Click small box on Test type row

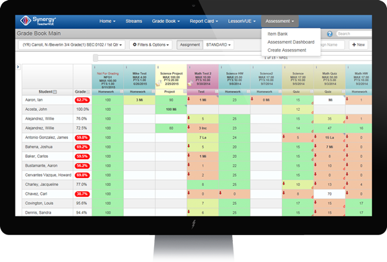coord(217,91)
